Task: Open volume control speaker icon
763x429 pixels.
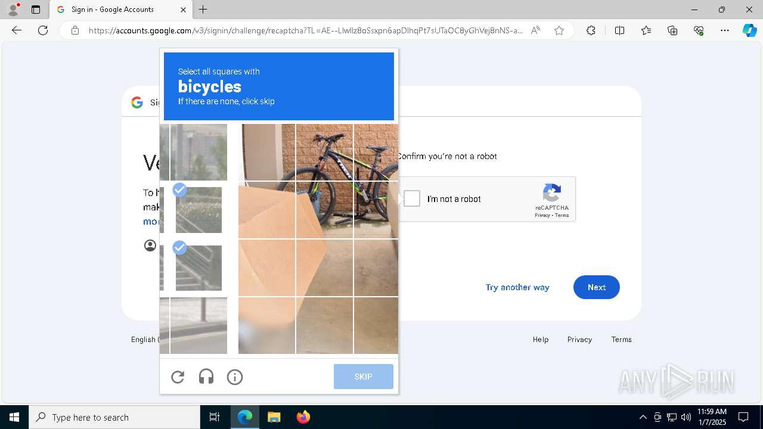Action: [686, 417]
